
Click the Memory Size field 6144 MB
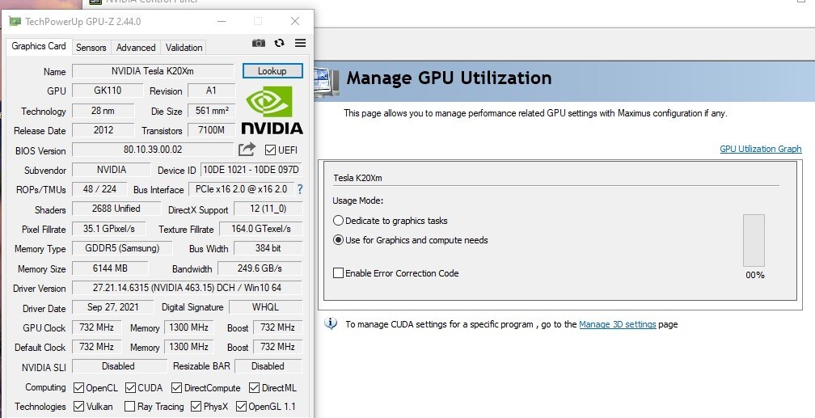pyautogui.click(x=110, y=268)
